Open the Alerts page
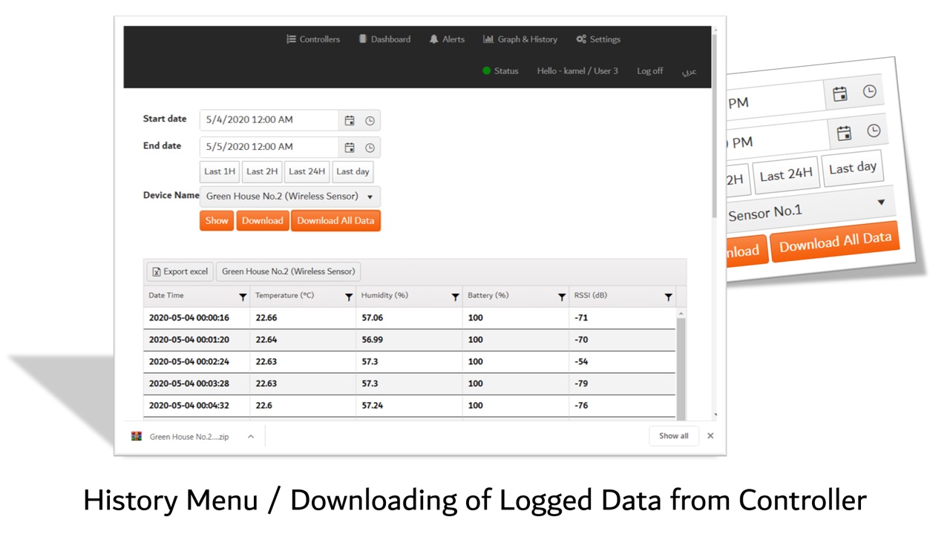The height and width of the screenshot is (534, 950). coord(447,39)
